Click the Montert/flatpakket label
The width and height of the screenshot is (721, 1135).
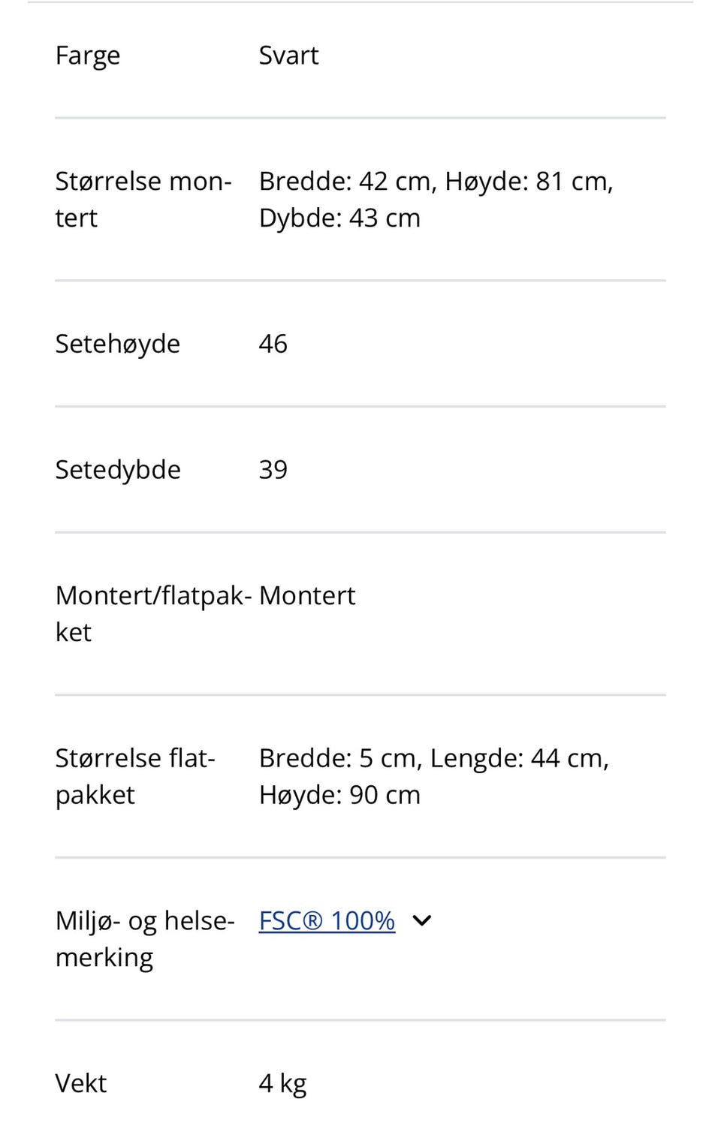pos(153,614)
